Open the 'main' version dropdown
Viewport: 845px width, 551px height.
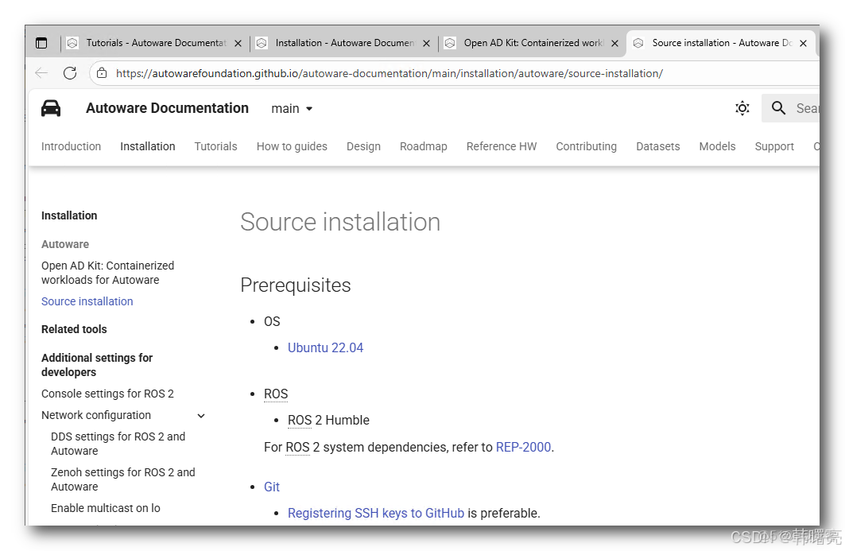pyautogui.click(x=291, y=108)
